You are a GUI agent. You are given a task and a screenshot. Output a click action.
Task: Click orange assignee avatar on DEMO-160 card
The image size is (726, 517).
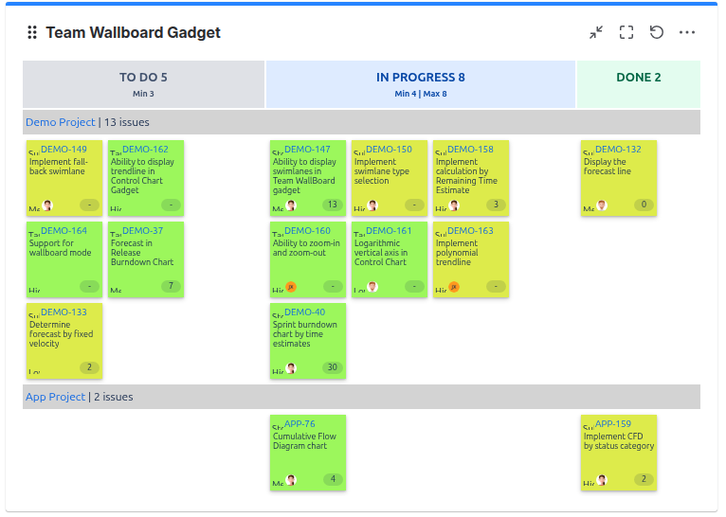tap(291, 287)
